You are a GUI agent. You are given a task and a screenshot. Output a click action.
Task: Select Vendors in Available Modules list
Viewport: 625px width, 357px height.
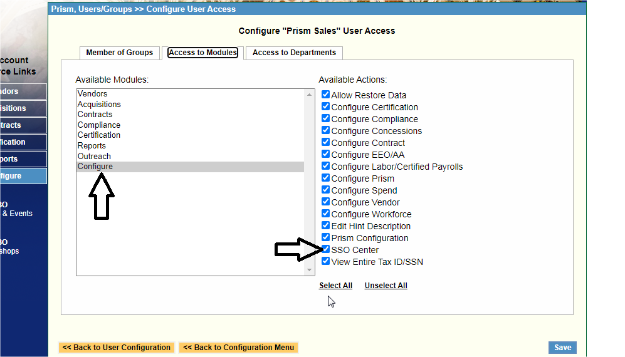pyautogui.click(x=93, y=94)
